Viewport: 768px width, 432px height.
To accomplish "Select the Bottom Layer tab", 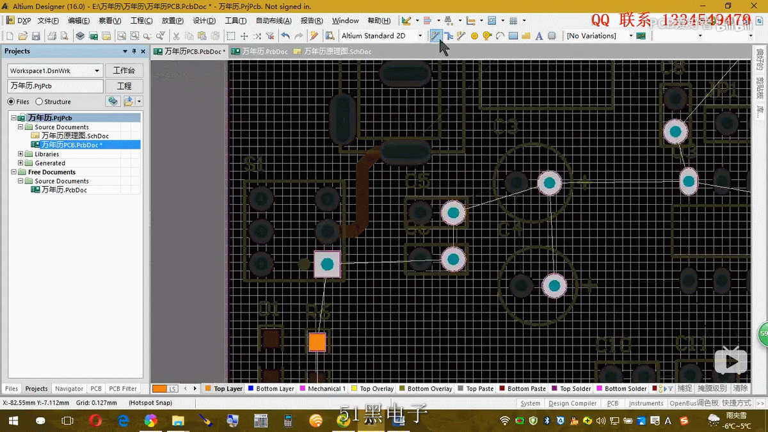I will click(271, 388).
